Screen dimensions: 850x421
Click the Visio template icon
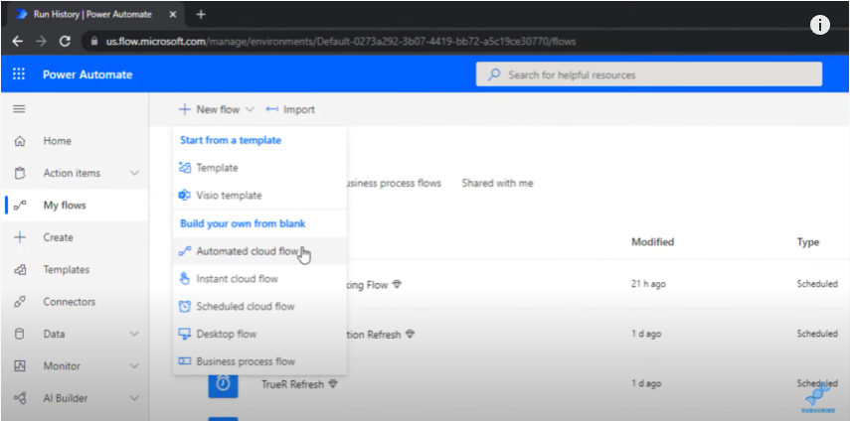[x=185, y=196]
